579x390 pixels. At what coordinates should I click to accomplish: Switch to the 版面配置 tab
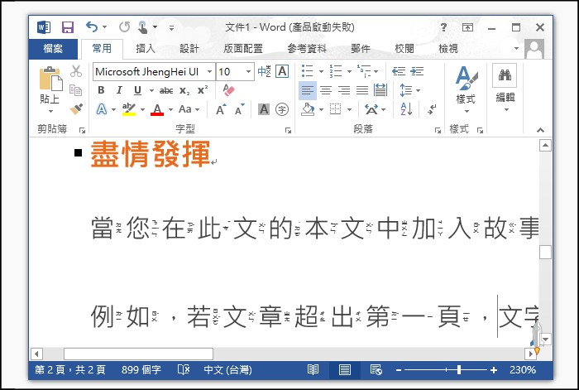click(x=242, y=49)
